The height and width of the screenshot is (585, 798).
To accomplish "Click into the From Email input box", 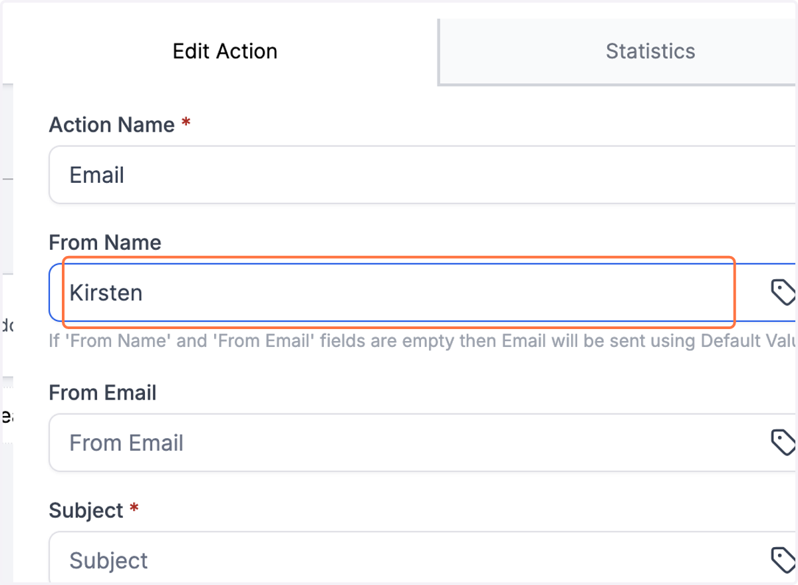I will tap(423, 443).
